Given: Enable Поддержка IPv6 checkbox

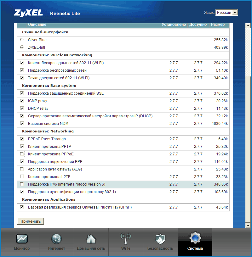Looking at the screenshot, I should coord(22,184).
